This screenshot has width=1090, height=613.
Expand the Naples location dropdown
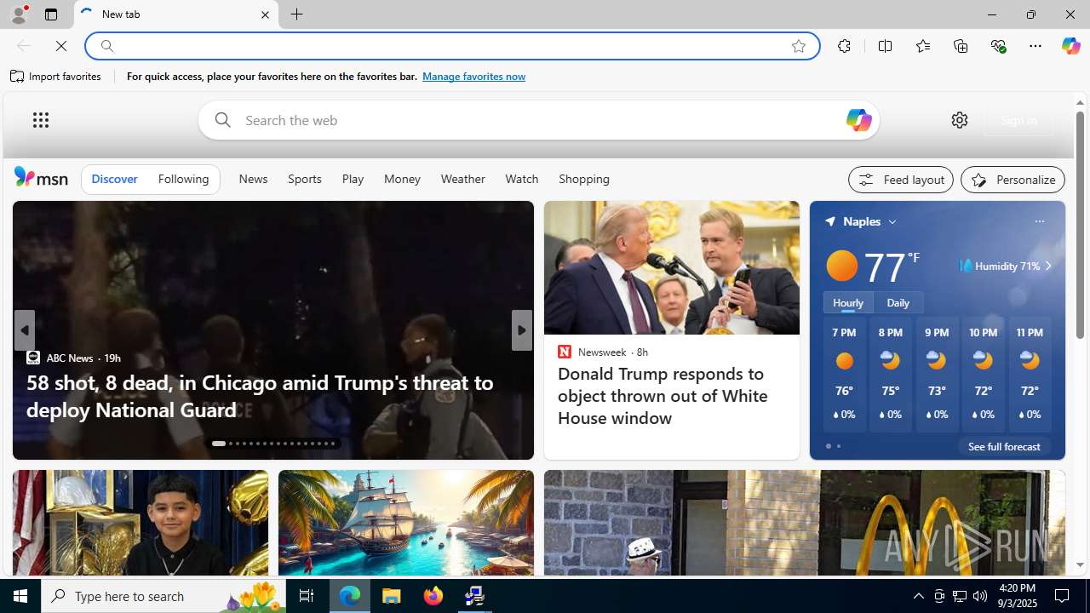coord(892,221)
